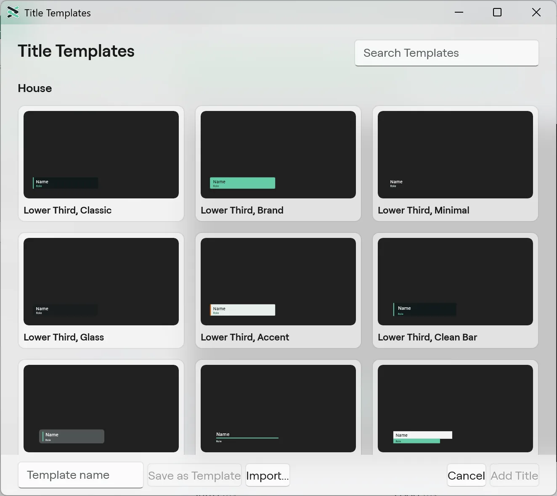
Task: Click the app logo in title bar
Action: pyautogui.click(x=13, y=13)
